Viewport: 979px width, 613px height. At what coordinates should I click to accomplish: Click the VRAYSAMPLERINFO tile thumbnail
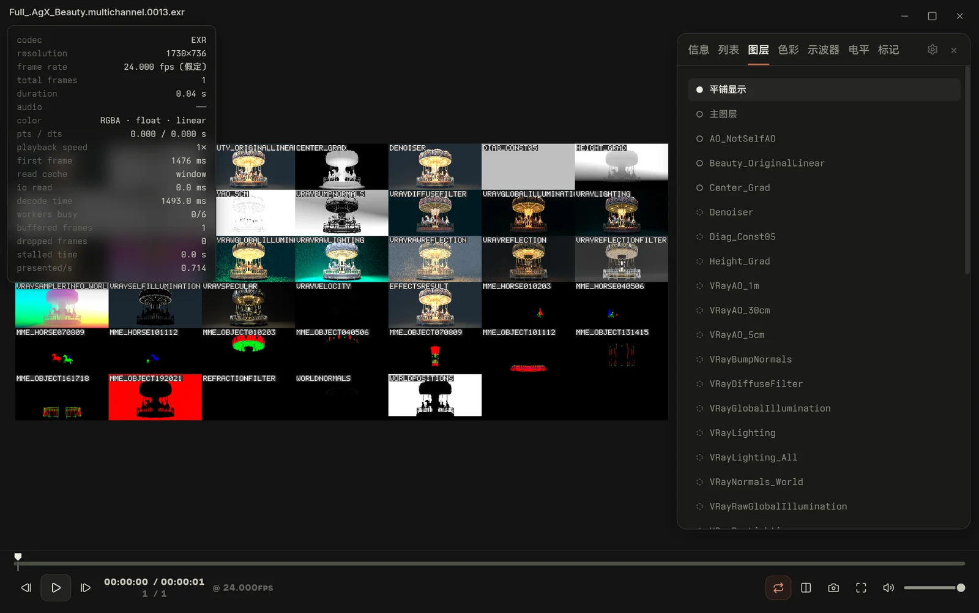click(62, 305)
